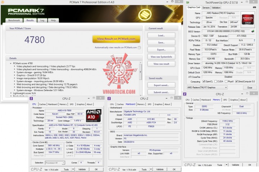The width and height of the screenshot is (259, 172).
Task: Click the Radeon Graphics logo in GPU-Z
Action: point(247,19)
